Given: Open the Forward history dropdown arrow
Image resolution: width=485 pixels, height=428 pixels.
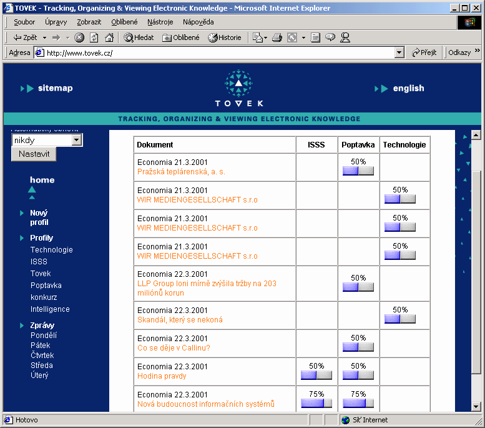Looking at the screenshot, I should (x=67, y=37).
